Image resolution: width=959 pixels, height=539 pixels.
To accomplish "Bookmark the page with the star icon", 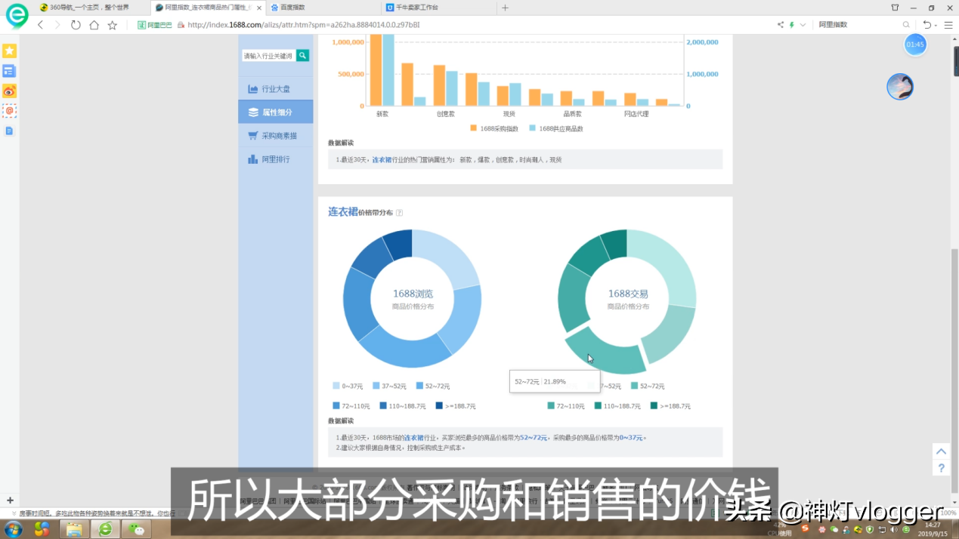I will pos(113,25).
